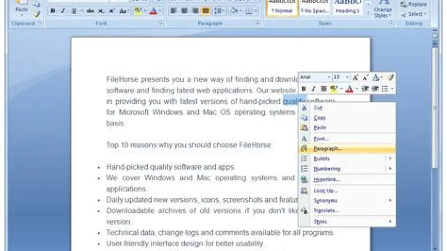Open the Font dialog launcher in ribbon

(x=161, y=23)
